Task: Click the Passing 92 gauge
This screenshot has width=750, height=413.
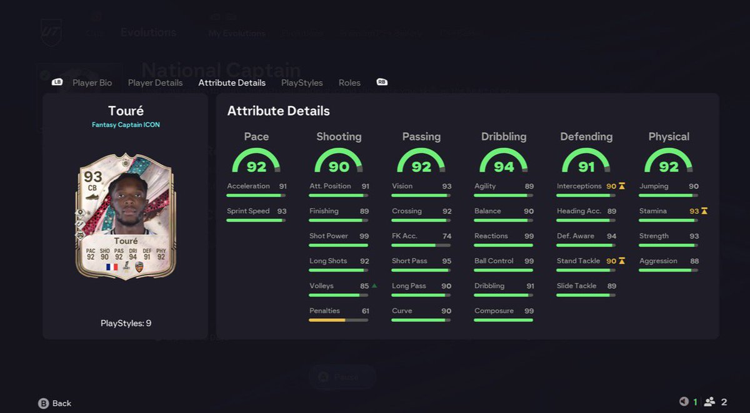Action: click(x=421, y=161)
